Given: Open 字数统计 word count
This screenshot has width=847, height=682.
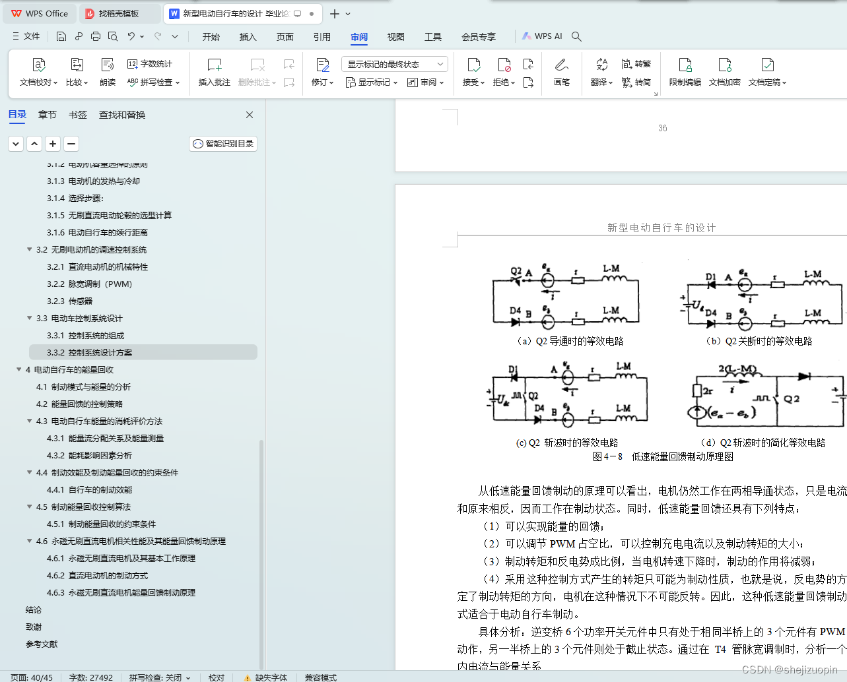Looking at the screenshot, I should [x=150, y=64].
